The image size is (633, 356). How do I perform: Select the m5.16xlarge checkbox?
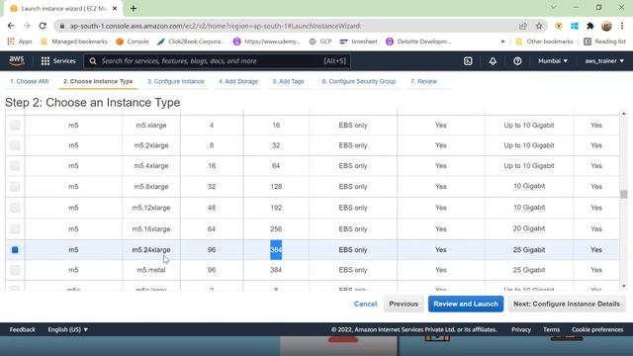pos(15,228)
